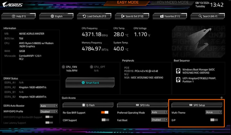Toggle CSM Support switch
The width and height of the screenshot is (231, 135).
[105, 120]
